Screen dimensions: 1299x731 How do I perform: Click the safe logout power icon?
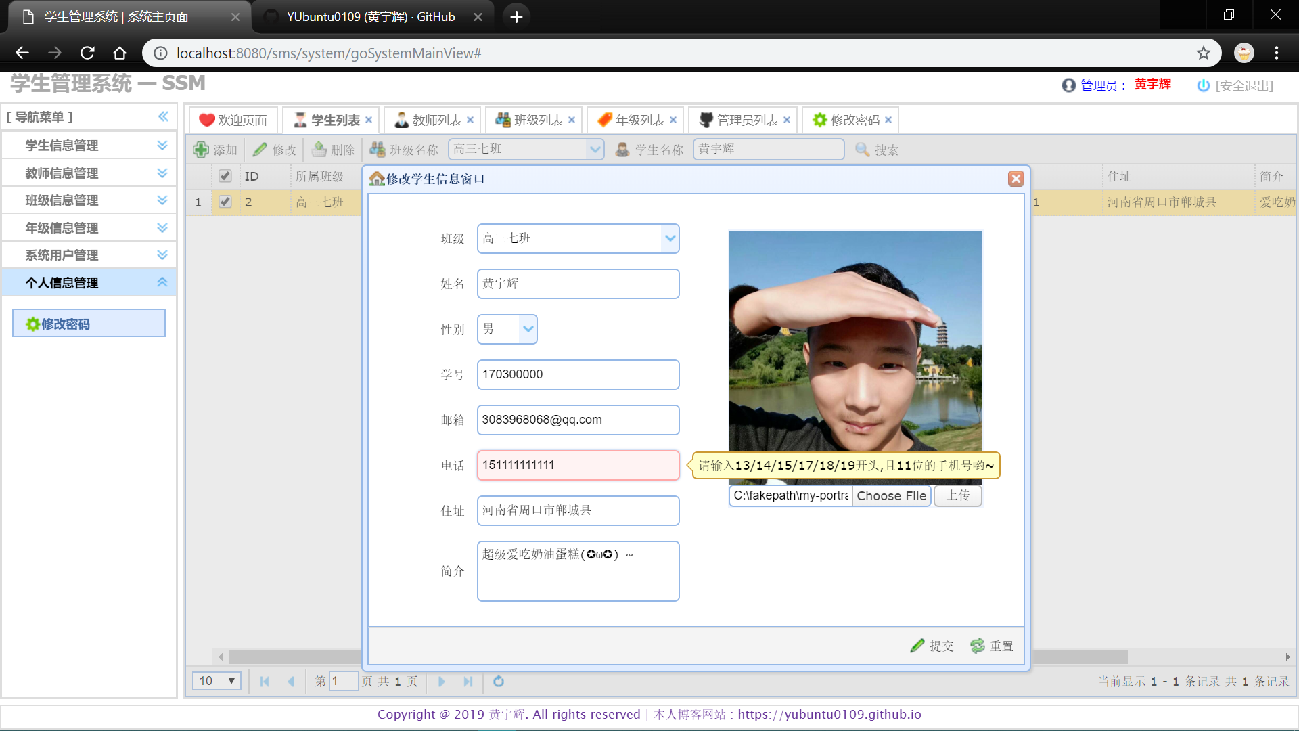(x=1203, y=86)
